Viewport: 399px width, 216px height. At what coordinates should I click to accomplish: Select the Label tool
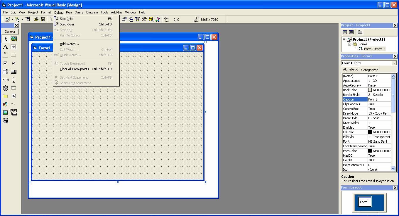click(x=5, y=47)
